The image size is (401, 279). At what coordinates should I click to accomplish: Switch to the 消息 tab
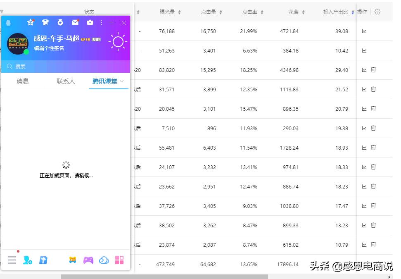tap(22, 81)
